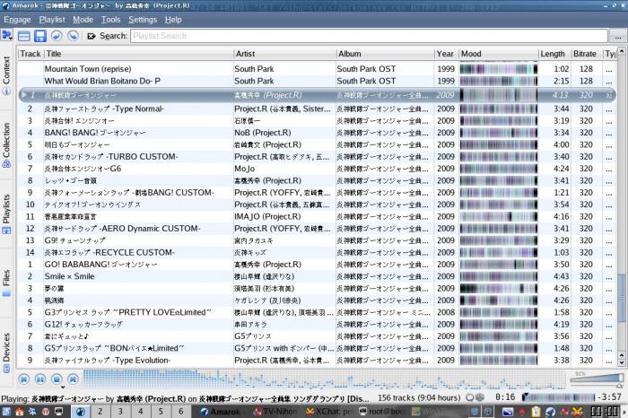Image resolution: width=628 pixels, height=418 pixels.
Task: Sort by Length column header
Action: 554,54
